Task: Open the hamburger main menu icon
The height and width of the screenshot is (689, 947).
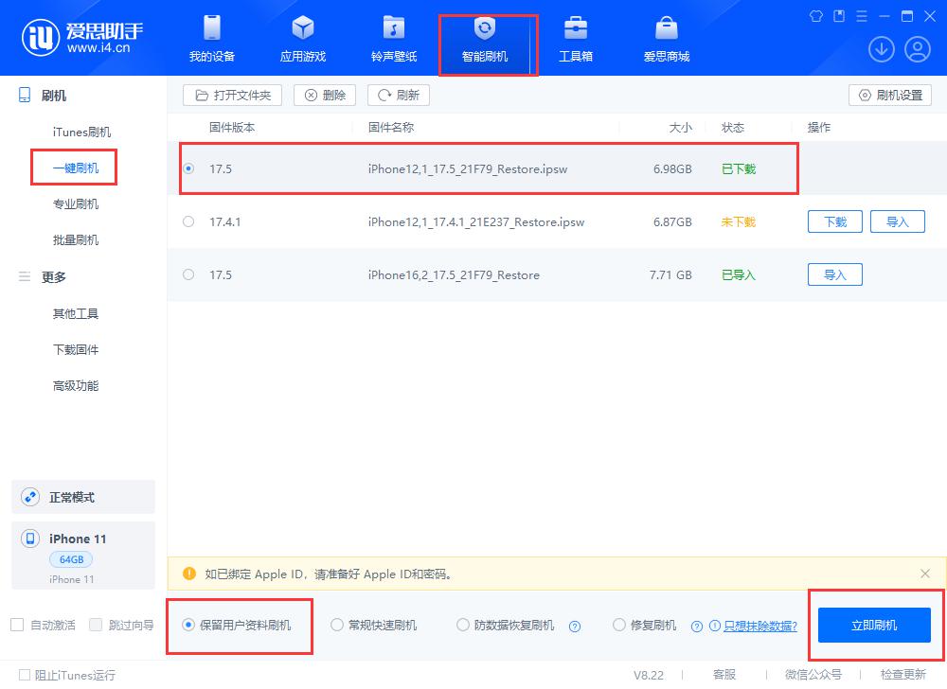Action: point(860,16)
